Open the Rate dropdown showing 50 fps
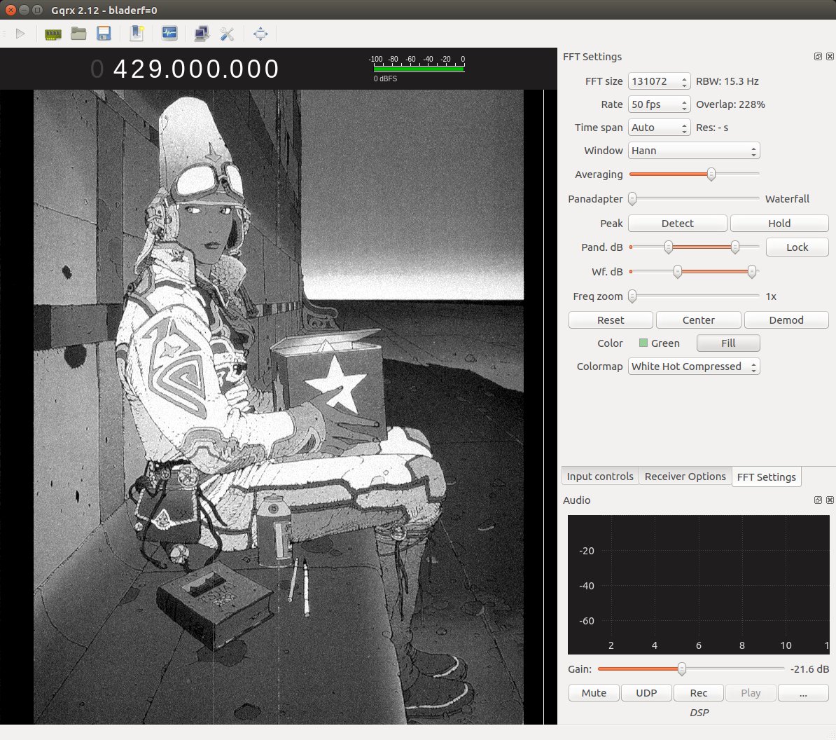Screen dimensions: 836x740 coord(659,104)
